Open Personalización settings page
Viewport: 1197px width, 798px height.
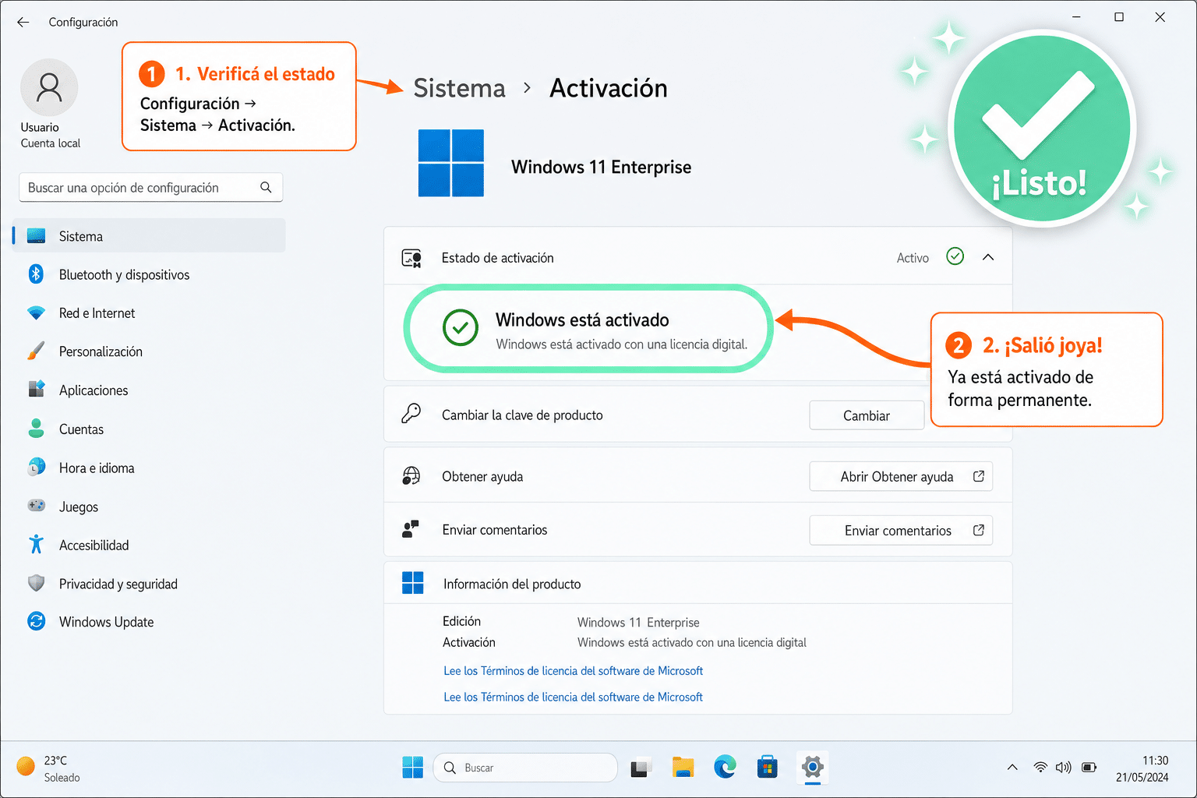pos(149,351)
